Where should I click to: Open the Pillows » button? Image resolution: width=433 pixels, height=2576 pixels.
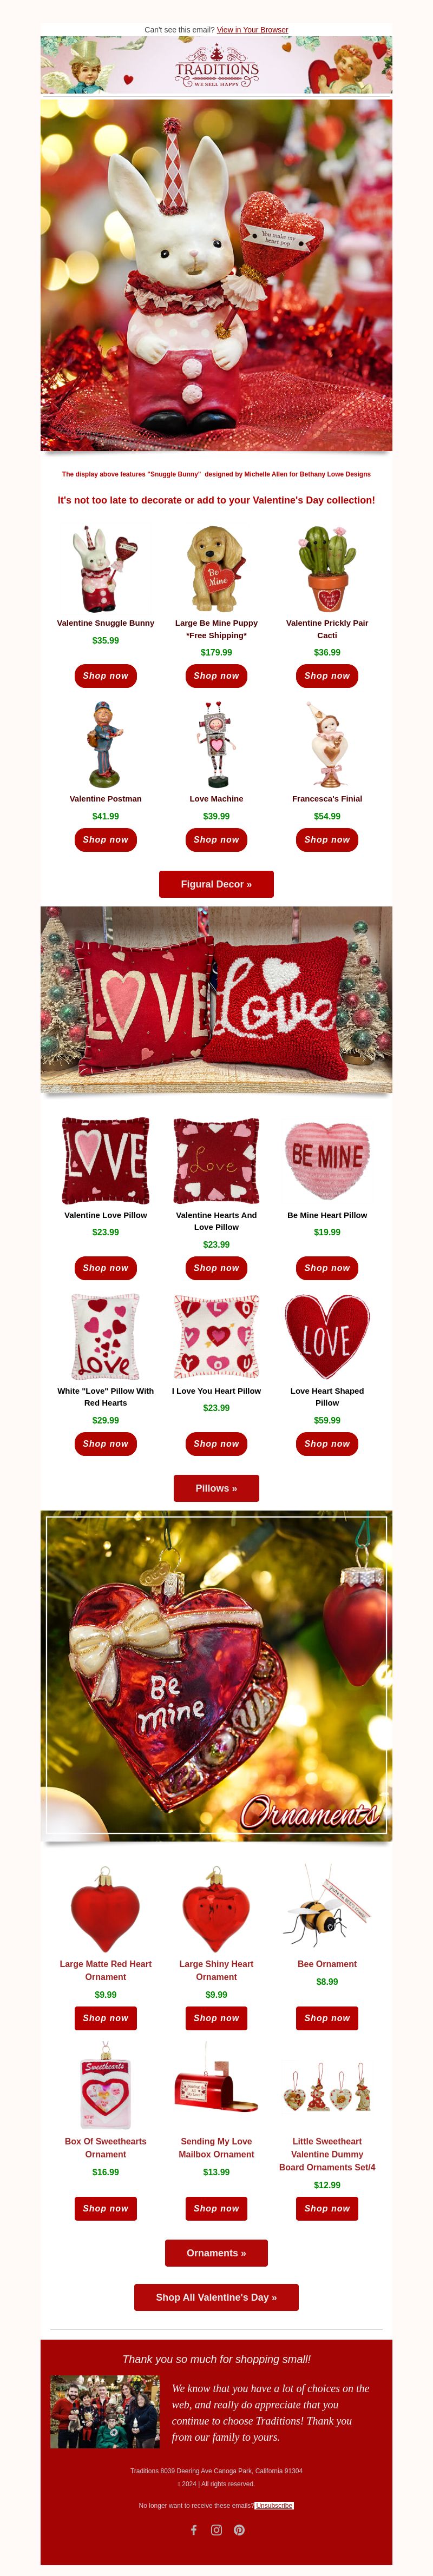[216, 1488]
